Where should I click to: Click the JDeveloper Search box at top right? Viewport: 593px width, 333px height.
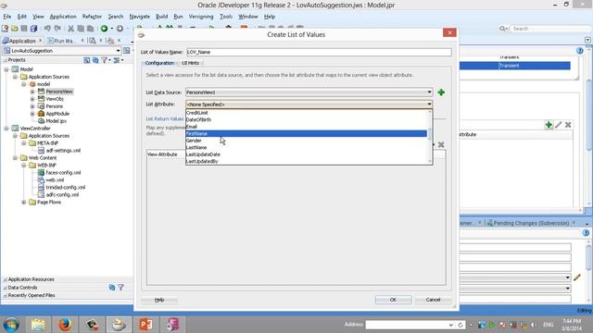[x=549, y=29]
